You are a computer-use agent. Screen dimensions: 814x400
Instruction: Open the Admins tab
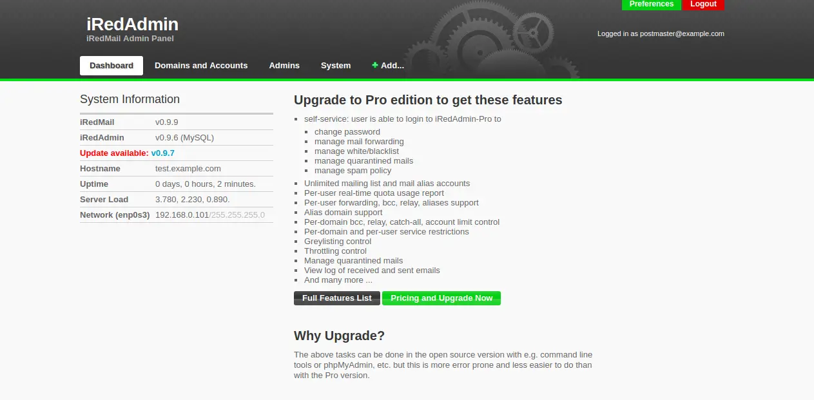[284, 65]
